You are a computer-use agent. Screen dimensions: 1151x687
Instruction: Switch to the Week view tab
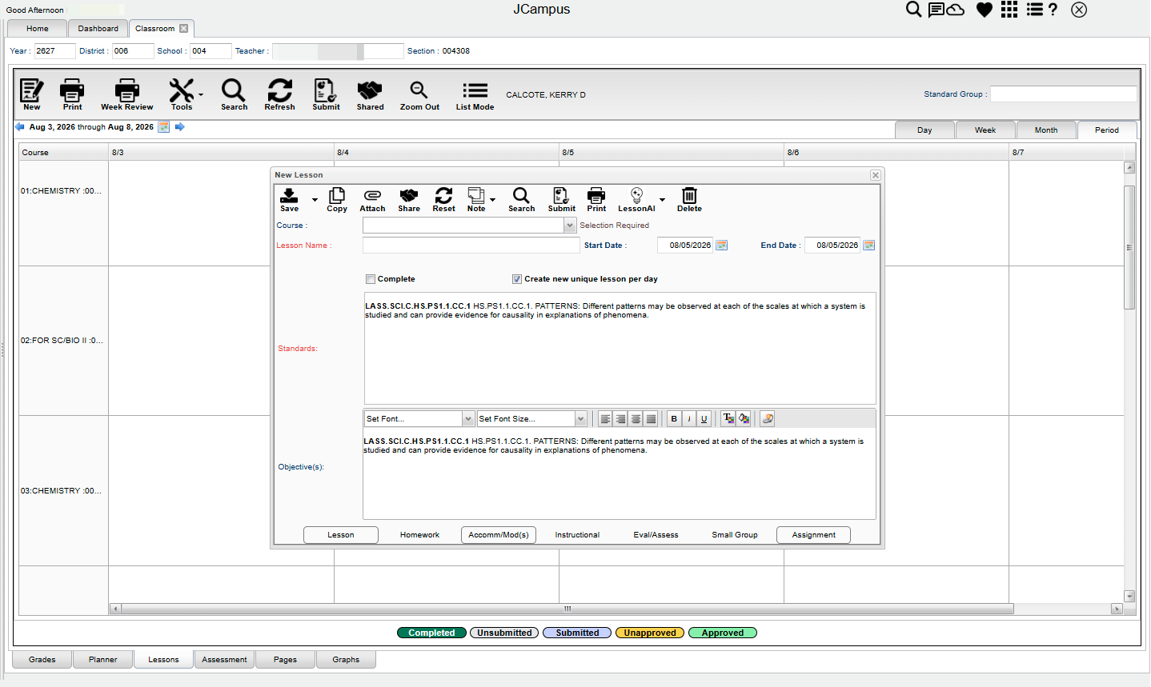[985, 130]
